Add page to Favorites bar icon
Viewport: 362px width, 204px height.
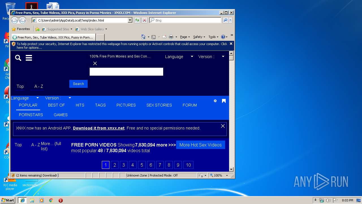pyautogui.click(x=37, y=29)
